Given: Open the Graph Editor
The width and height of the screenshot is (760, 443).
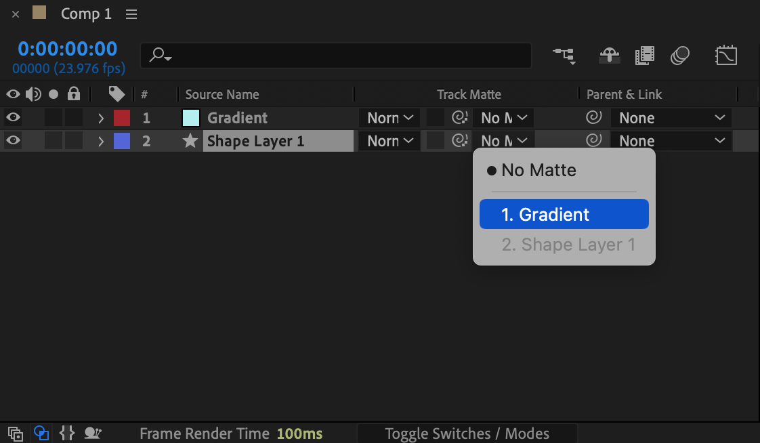Looking at the screenshot, I should pyautogui.click(x=726, y=56).
